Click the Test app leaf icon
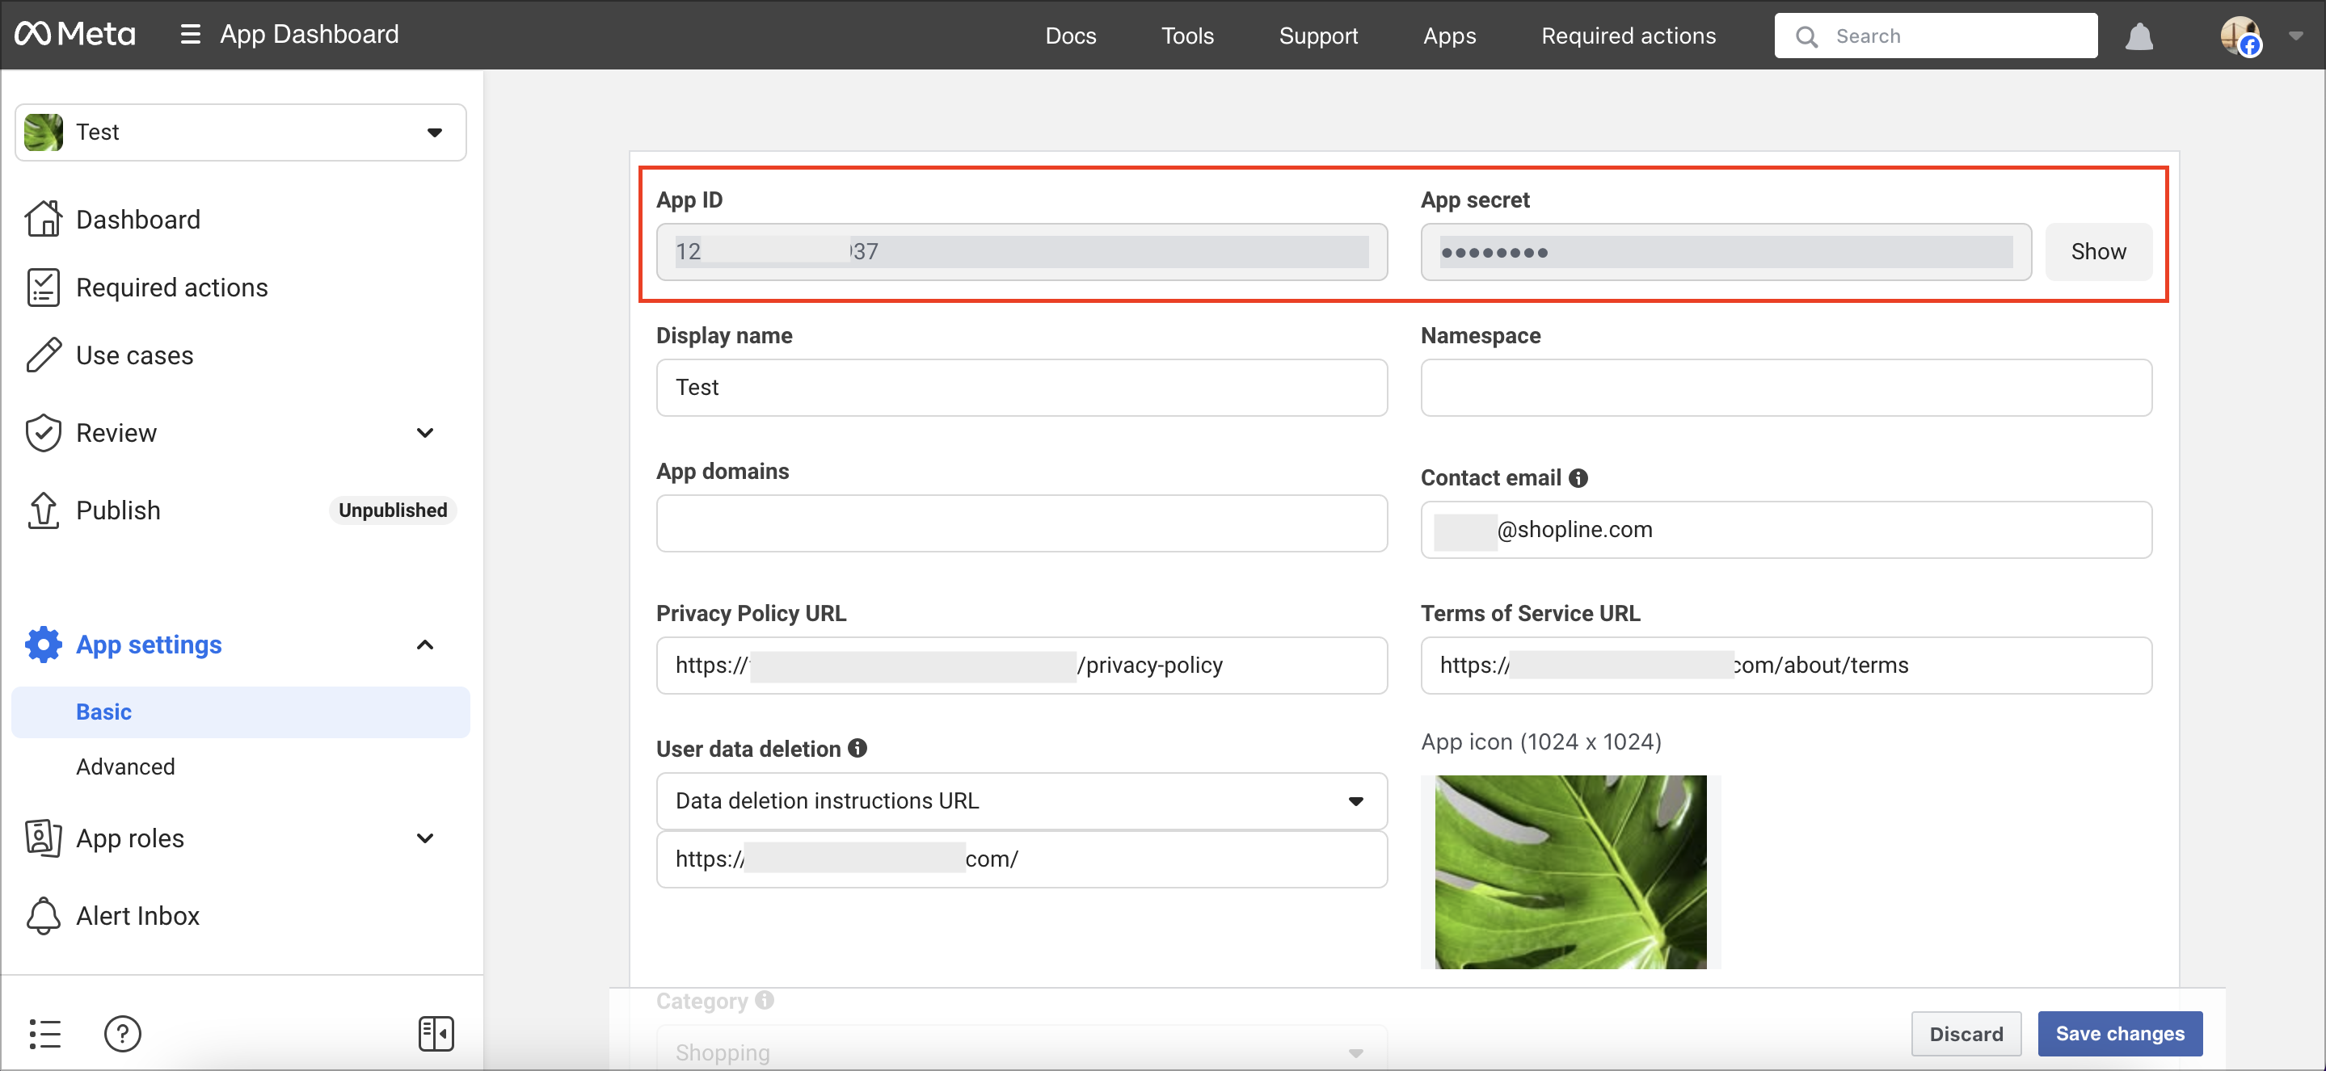This screenshot has width=2326, height=1071. (44, 132)
